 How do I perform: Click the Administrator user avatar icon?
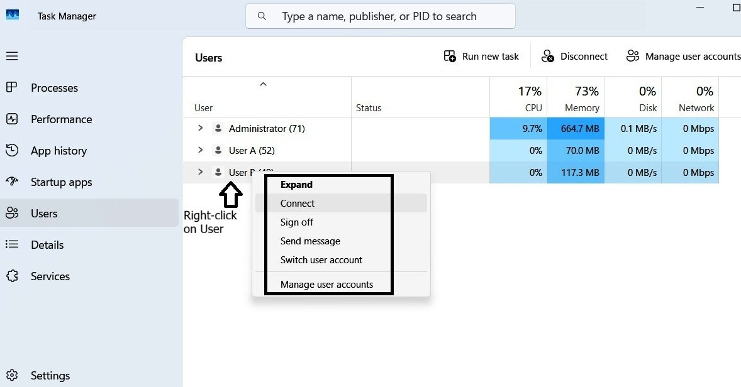pos(218,128)
